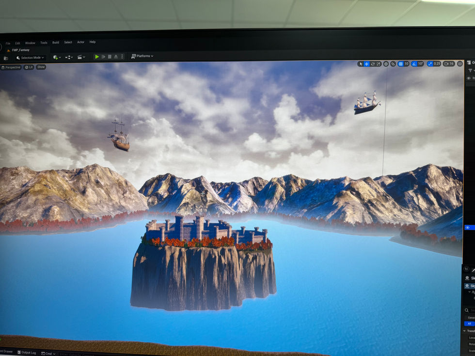Toggle world or local coordinate space
This screenshot has width=475, height=356.
(386, 64)
